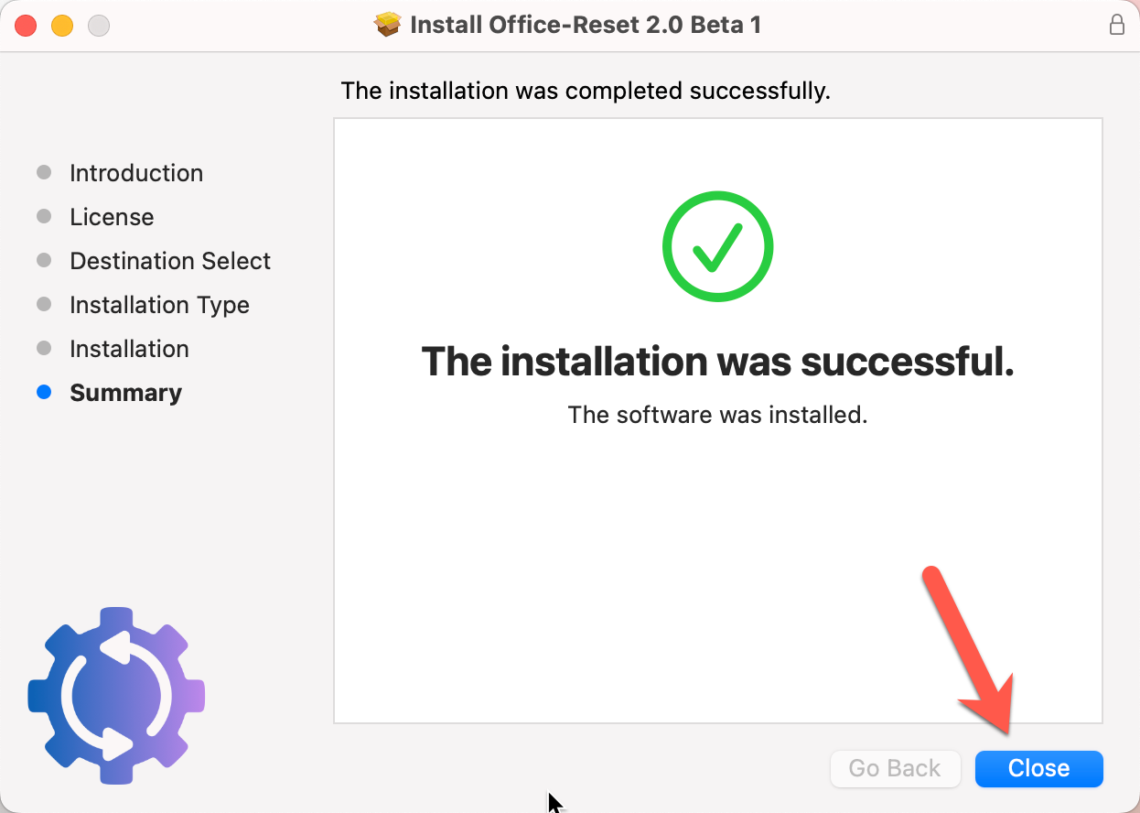Click "The installation was successful." heading
The width and height of the screenshot is (1140, 813).
pyautogui.click(x=717, y=362)
